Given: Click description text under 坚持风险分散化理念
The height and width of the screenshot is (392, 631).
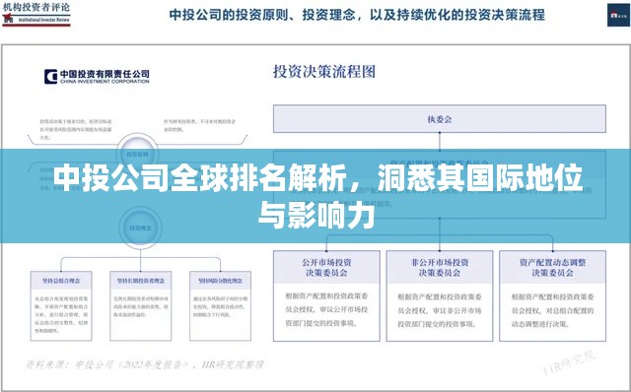Looking at the screenshot, I should click(220, 306).
